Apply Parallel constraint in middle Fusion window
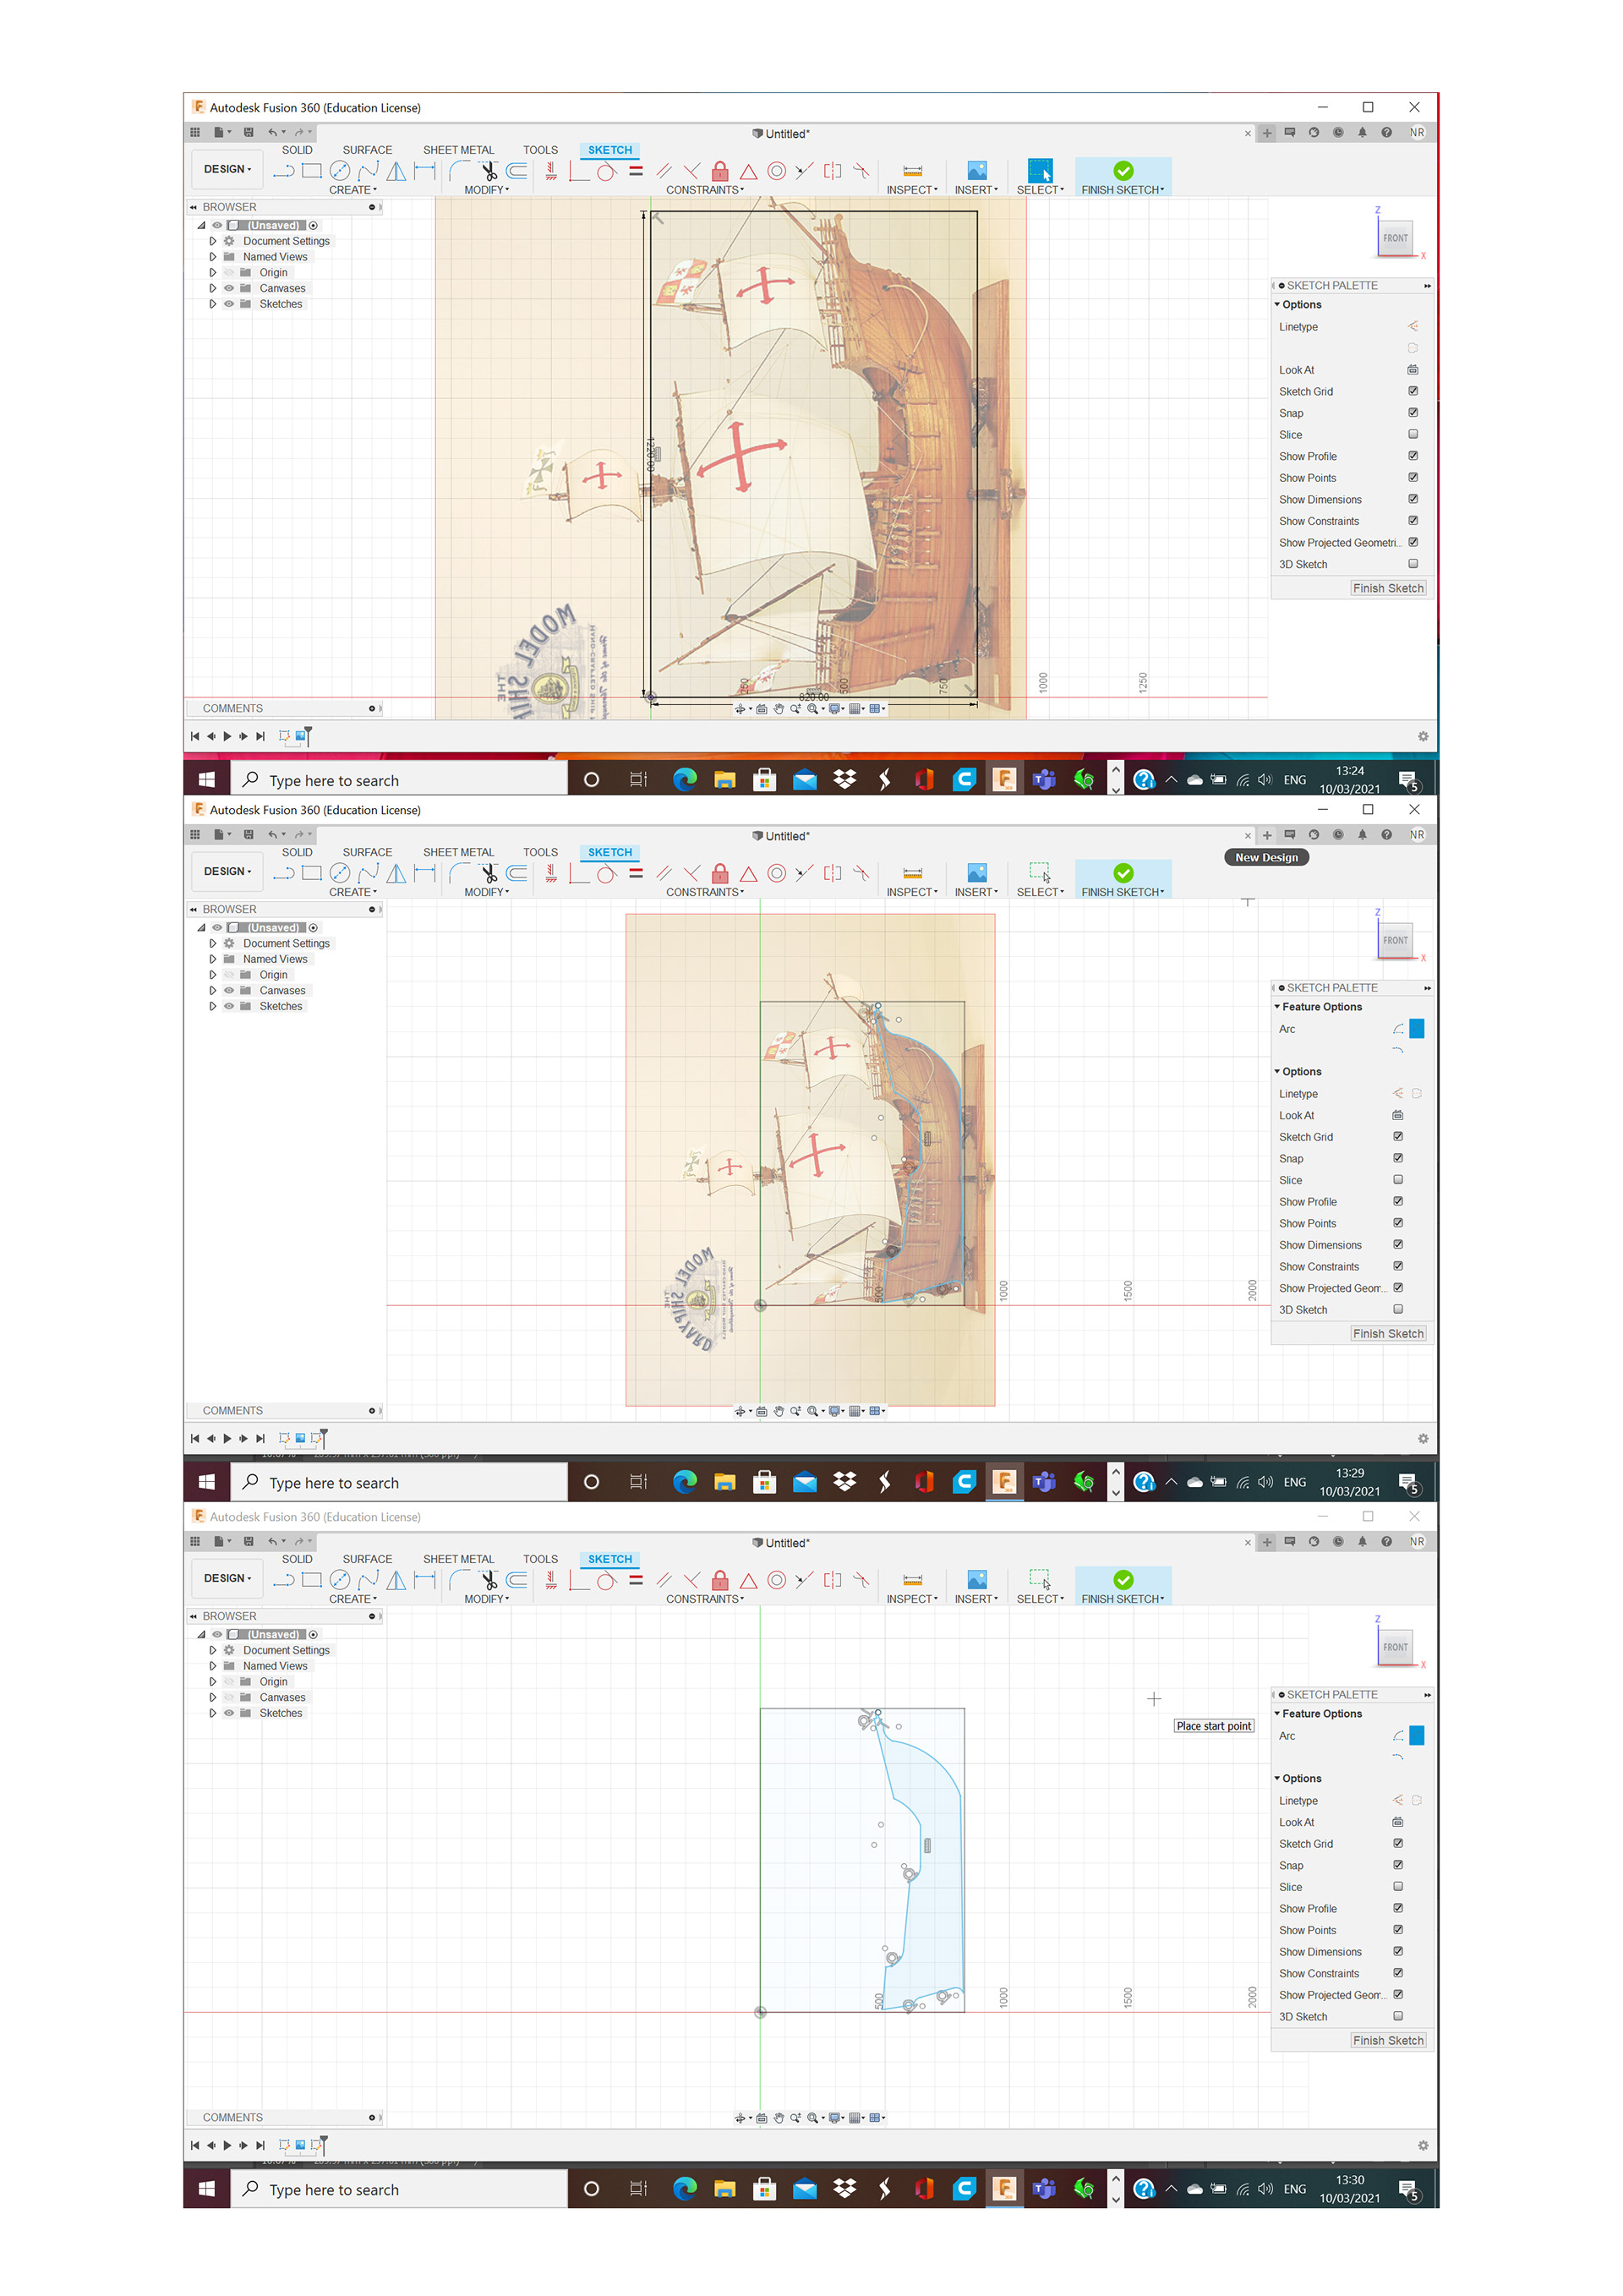The height and width of the screenshot is (2296, 1623). [x=664, y=873]
